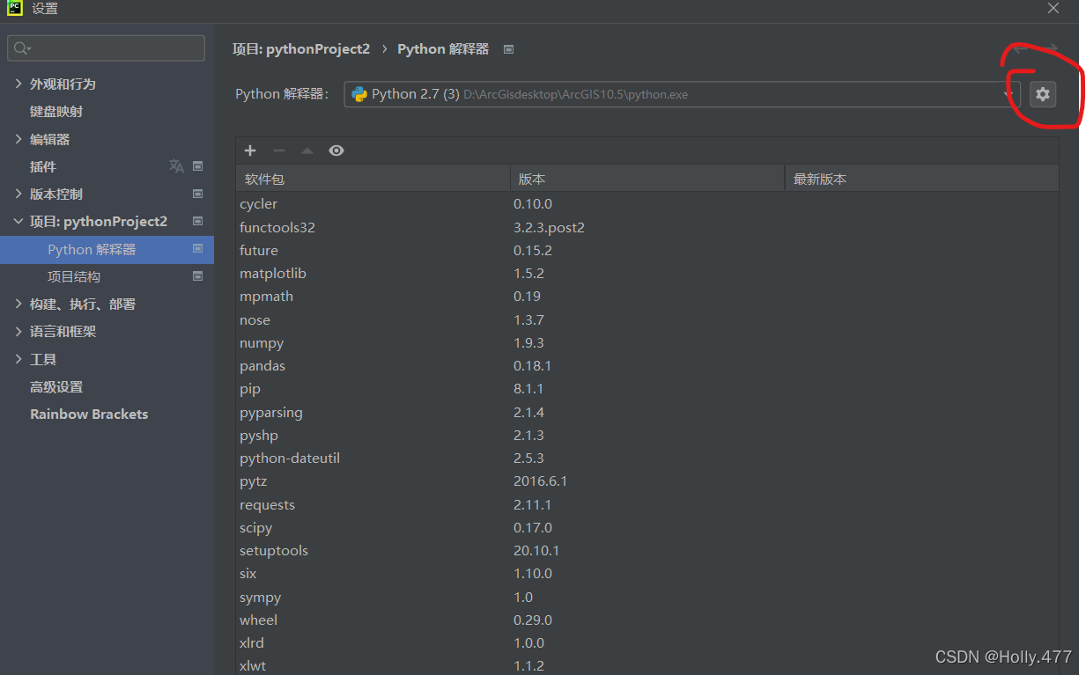The image size is (1086, 675).
Task: Select the nose package row
Action: (647, 319)
